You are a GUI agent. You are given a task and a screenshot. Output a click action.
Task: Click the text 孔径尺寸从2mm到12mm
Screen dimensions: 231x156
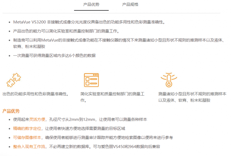pos(72,119)
